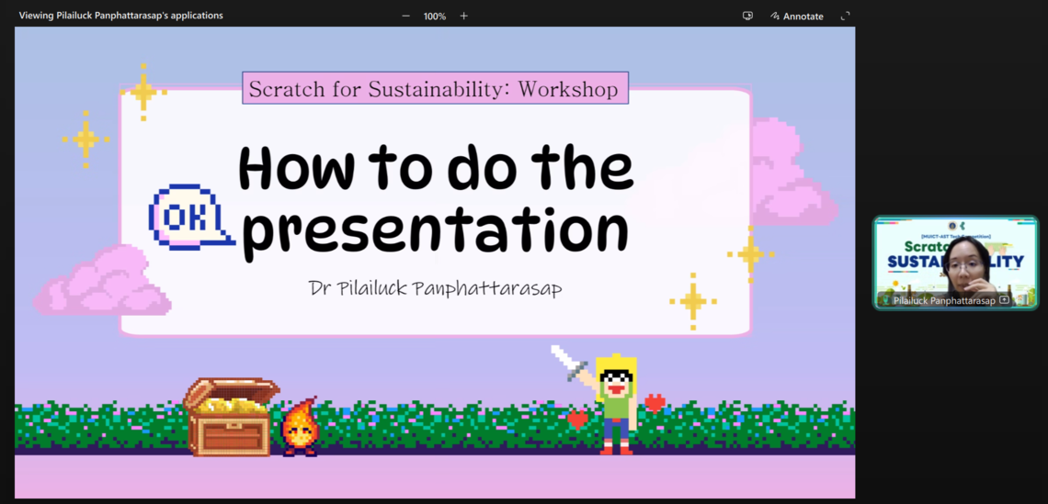Click the flame character sprite
Screen dimensions: 1048x504
click(300, 428)
